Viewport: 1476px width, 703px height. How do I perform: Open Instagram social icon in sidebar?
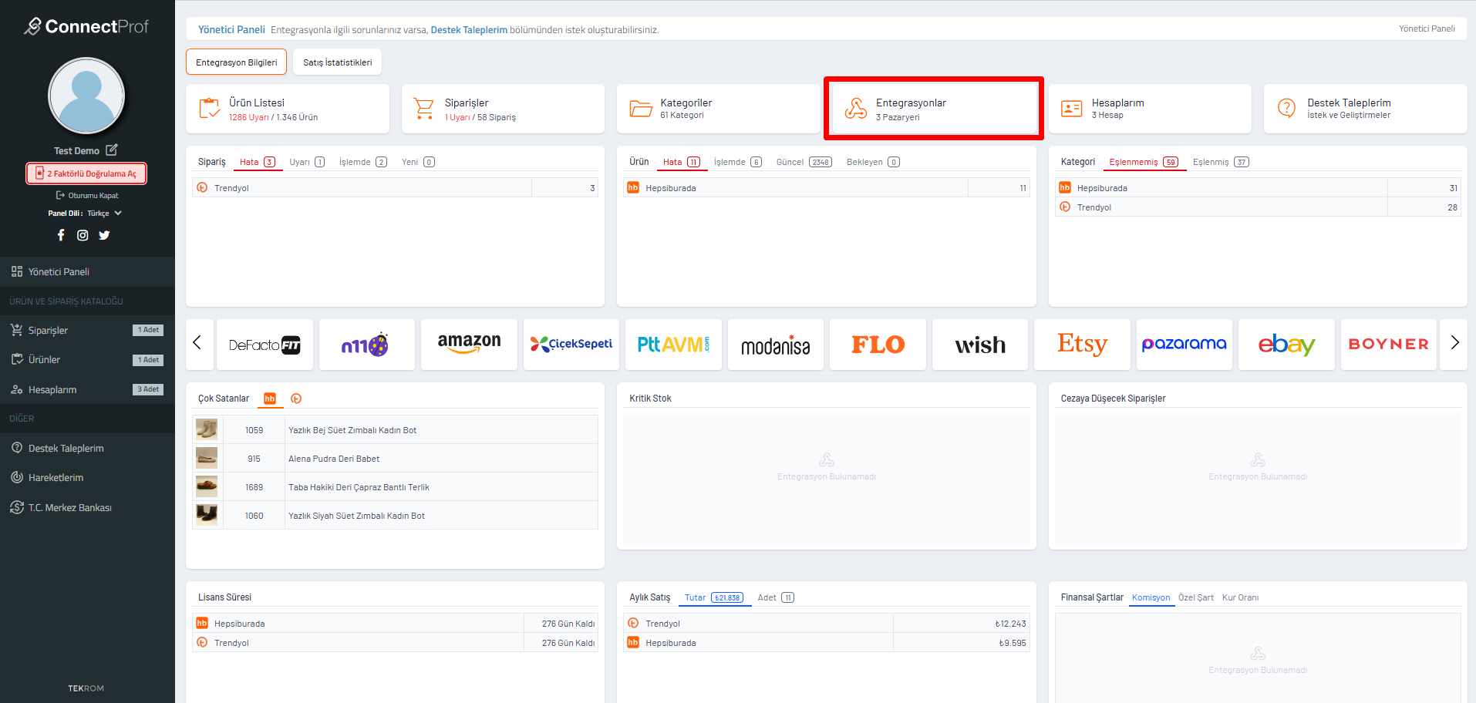pyautogui.click(x=83, y=235)
